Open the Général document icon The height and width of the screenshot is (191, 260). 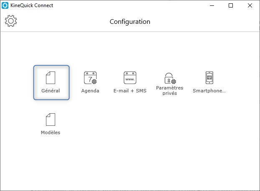[x=51, y=78]
